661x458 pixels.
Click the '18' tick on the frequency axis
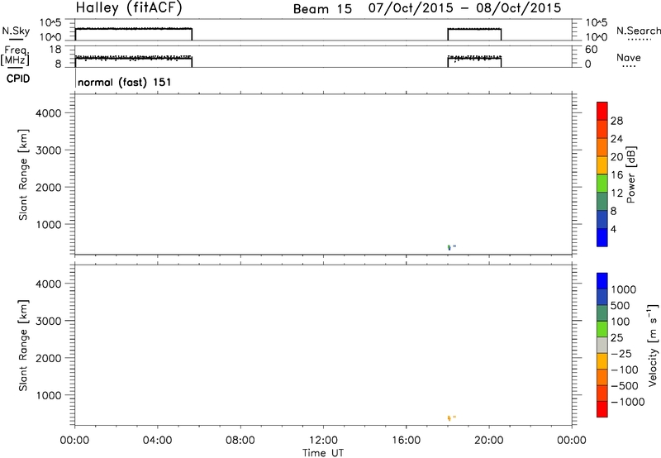tap(55, 50)
